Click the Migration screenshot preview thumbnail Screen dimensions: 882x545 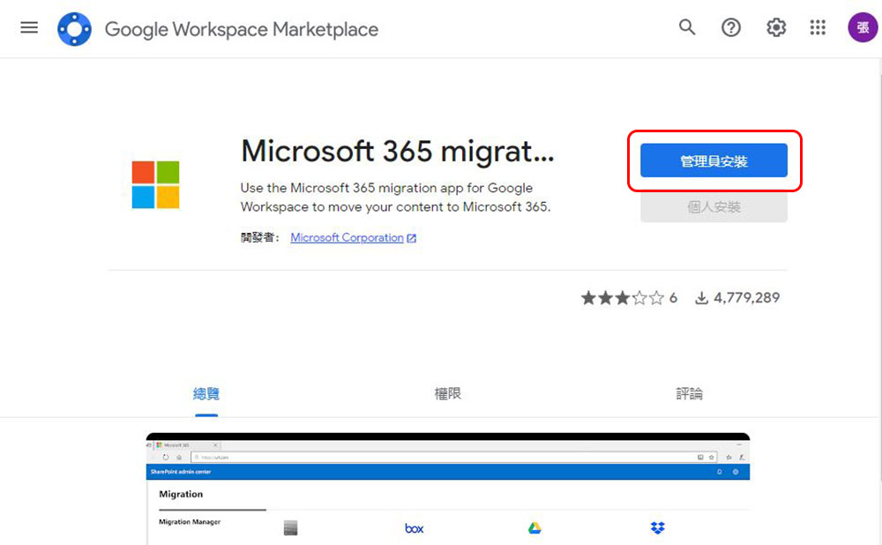tap(448, 489)
